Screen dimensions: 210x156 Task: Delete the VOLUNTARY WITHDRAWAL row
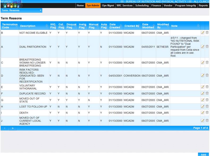click(207, 87)
